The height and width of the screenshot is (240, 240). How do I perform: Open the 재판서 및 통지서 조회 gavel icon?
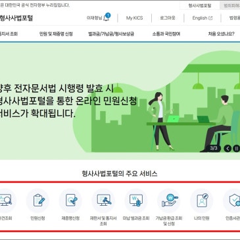pyautogui.click(x=103, y=201)
